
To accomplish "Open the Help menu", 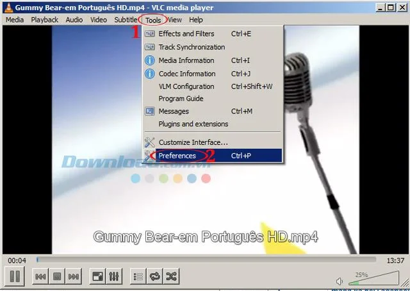I will 196,20.
